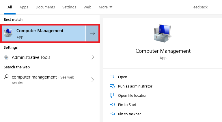
Task: Switch to the All tab
Action: 10,7
